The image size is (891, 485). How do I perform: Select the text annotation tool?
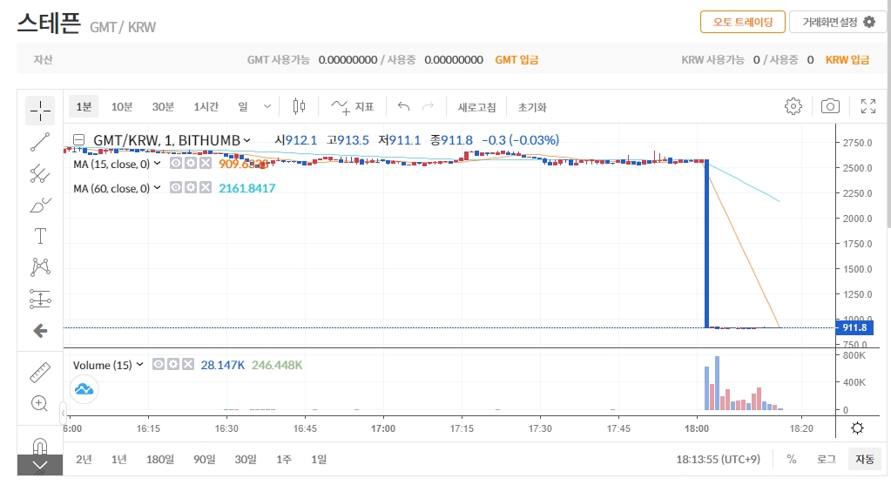40,236
